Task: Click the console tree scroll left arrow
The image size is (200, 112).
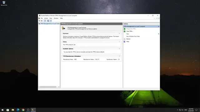Action: point(39,87)
